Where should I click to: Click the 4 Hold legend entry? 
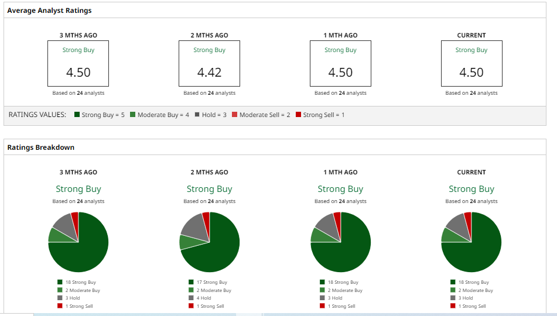pyautogui.click(x=203, y=298)
